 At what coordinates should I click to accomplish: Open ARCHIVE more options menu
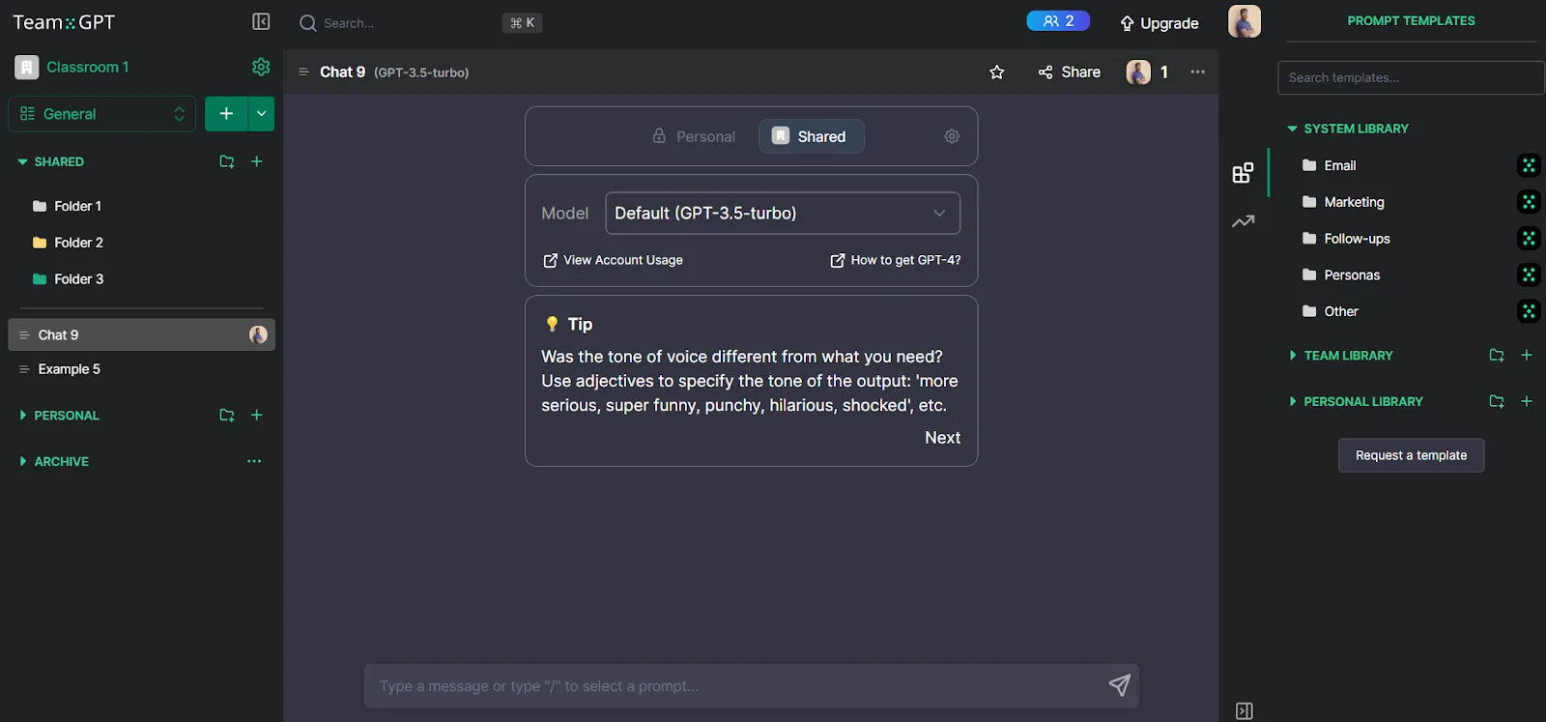tap(254, 461)
